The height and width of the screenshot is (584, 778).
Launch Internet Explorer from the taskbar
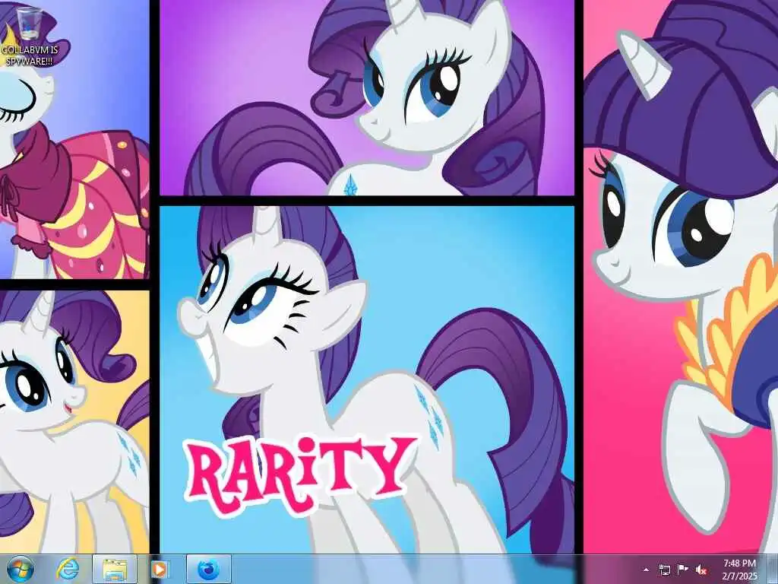coord(68,569)
